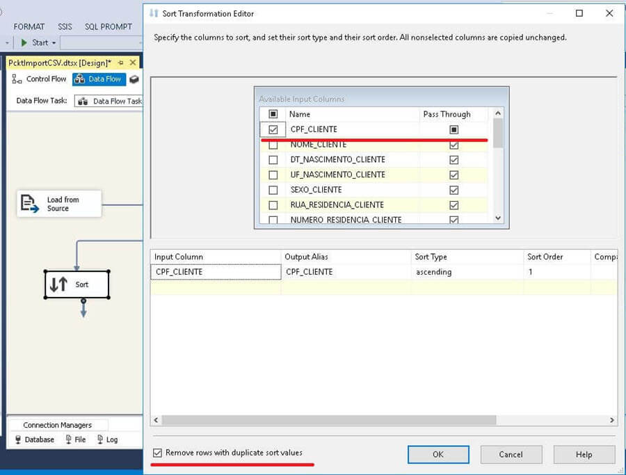
Task: Click the package icon next to Data Flow tab
Action: [134, 79]
